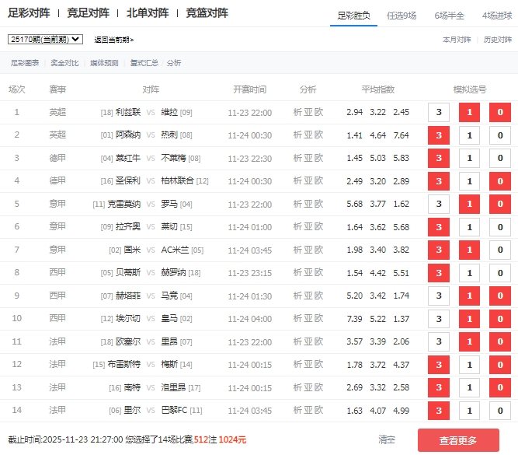Toggle pick 1 for match 2 阿森纳
The width and height of the screenshot is (518, 455).
pyautogui.click(x=469, y=135)
